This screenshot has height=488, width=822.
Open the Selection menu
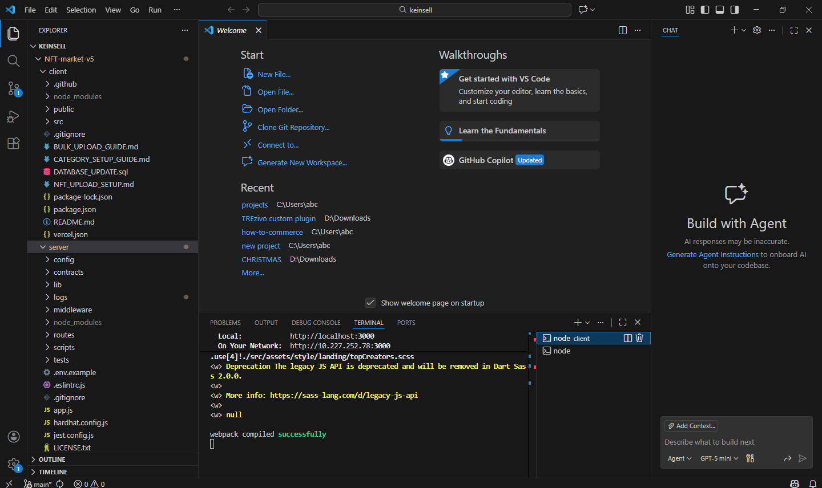pyautogui.click(x=81, y=10)
